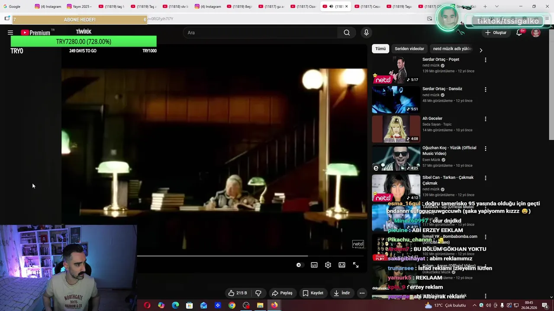
Task: Open the Windows notification center
Action: click(x=545, y=305)
